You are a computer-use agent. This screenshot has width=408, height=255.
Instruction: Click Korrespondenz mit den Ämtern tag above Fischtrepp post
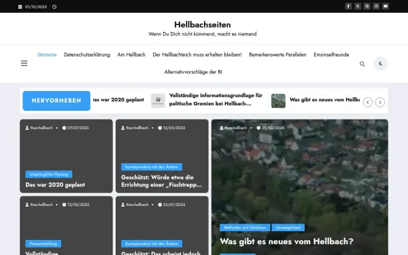[x=152, y=167]
